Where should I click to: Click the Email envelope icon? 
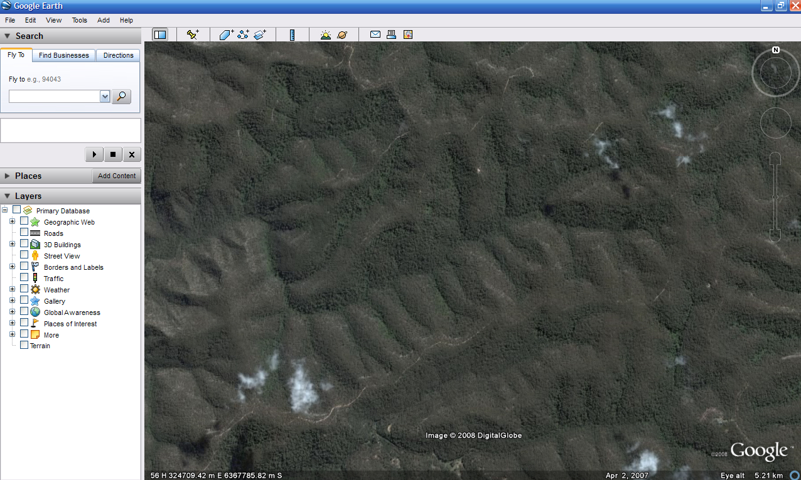(375, 35)
